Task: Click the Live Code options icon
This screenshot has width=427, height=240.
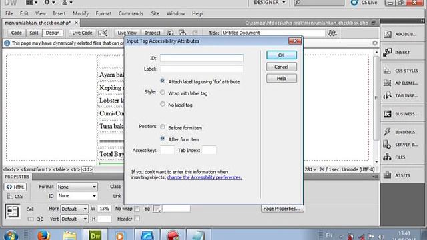Action: [103, 33]
